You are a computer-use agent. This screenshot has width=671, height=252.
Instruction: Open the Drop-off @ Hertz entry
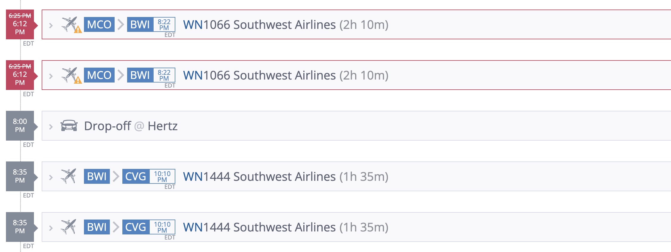click(131, 126)
